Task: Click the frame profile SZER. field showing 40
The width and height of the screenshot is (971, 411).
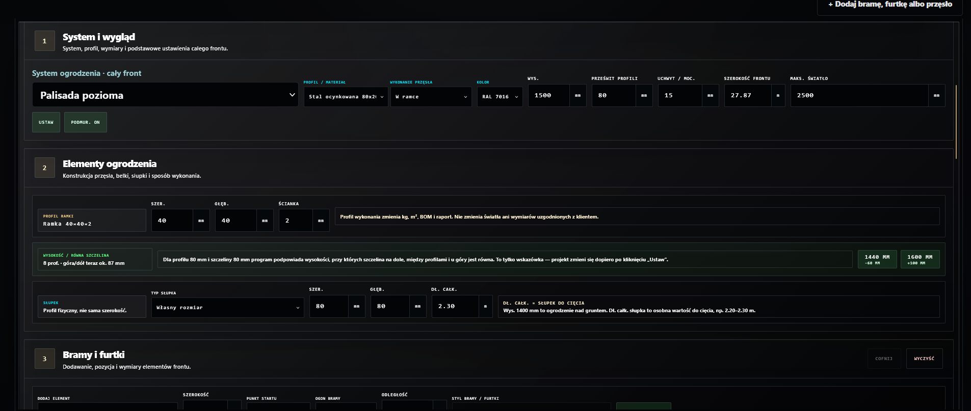Action: click(x=172, y=221)
